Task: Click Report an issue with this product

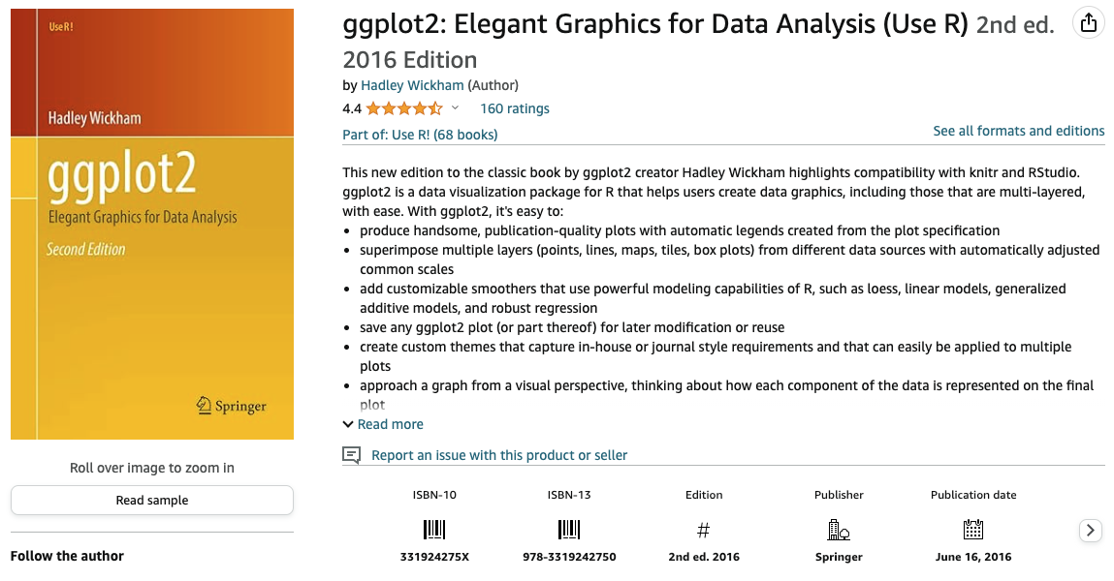Action: point(499,455)
